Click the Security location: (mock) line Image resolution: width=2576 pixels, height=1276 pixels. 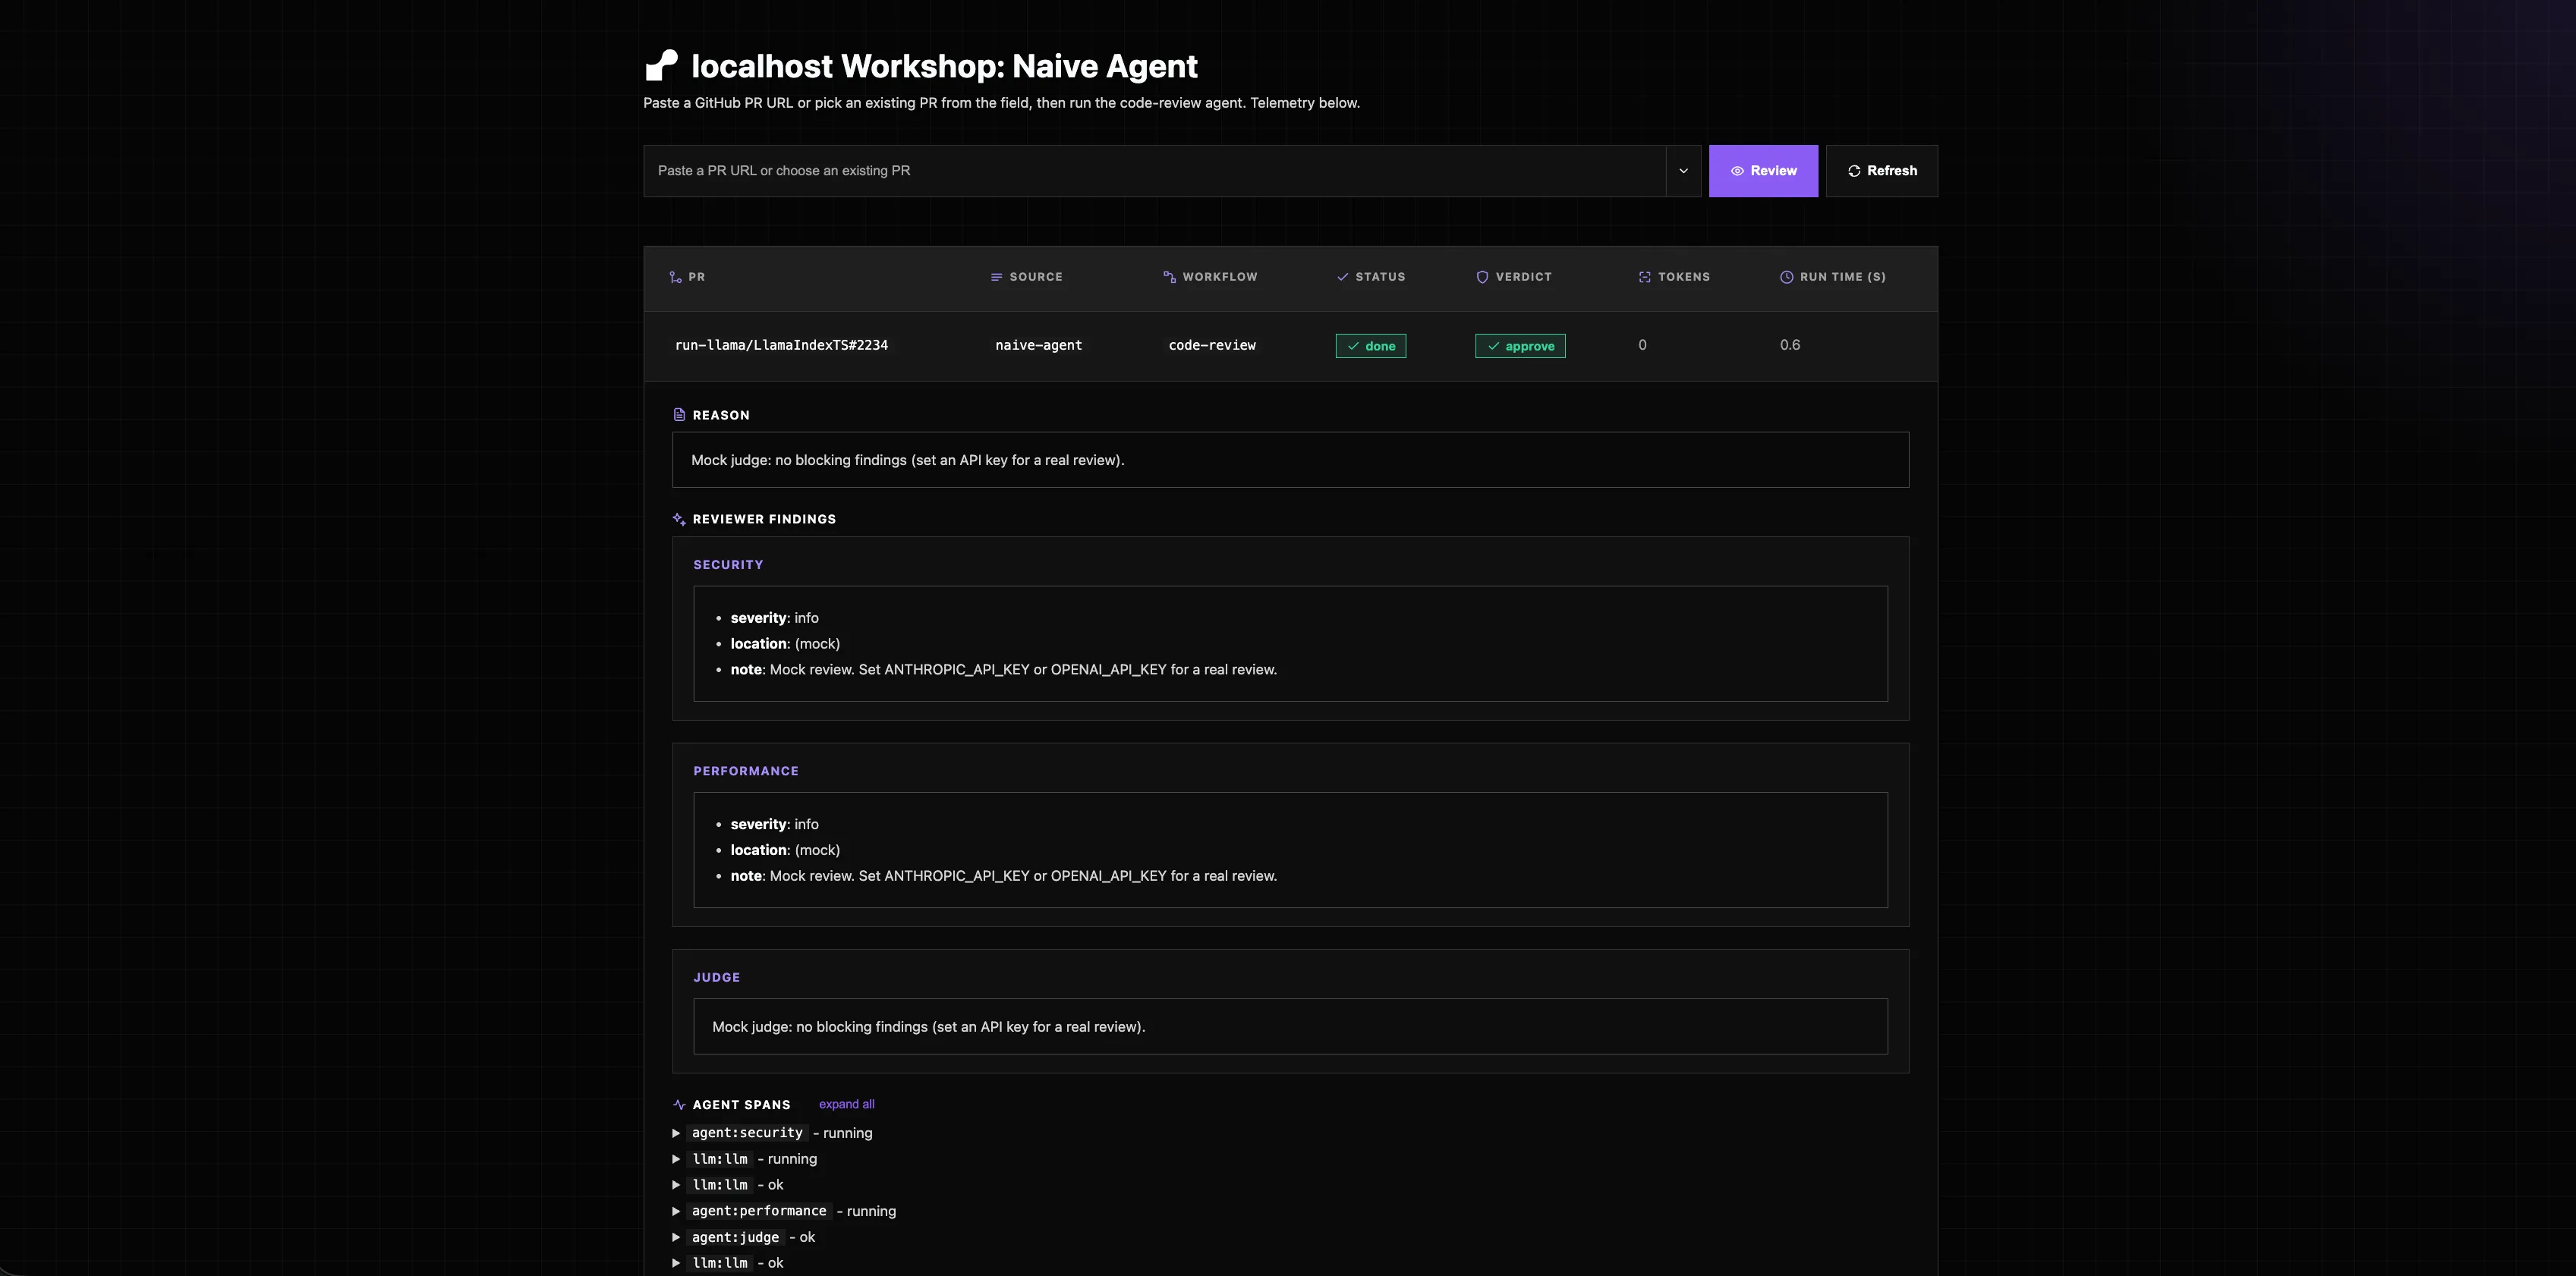785,643
